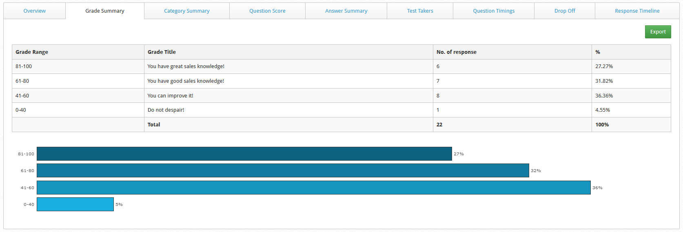Open the Question Score tab
Image resolution: width=683 pixels, height=232 pixels.
pos(267,11)
